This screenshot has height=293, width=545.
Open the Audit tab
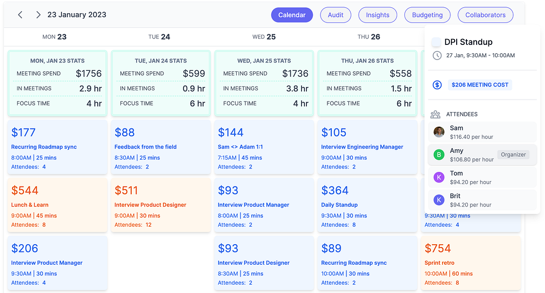(336, 15)
